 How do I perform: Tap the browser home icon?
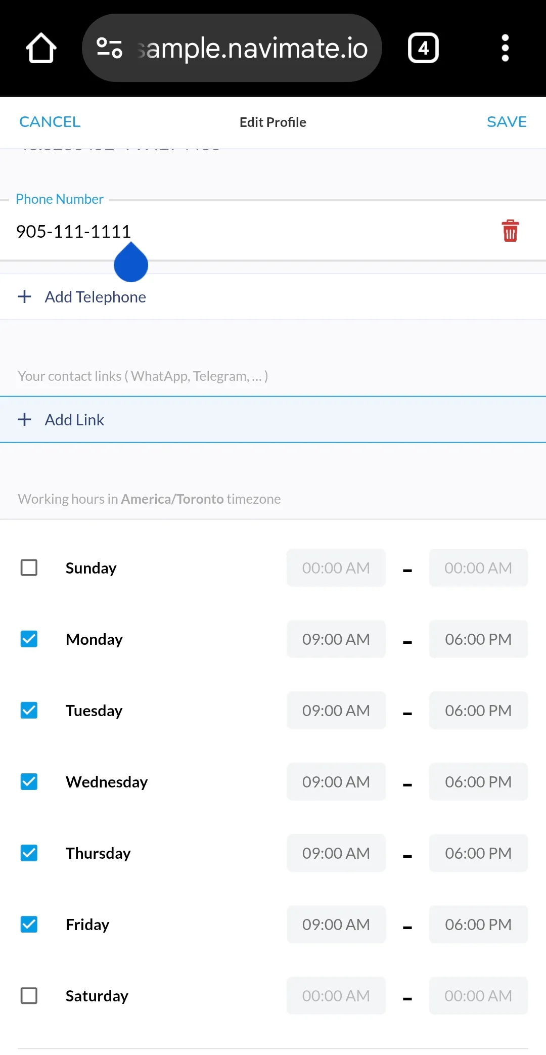(x=41, y=48)
